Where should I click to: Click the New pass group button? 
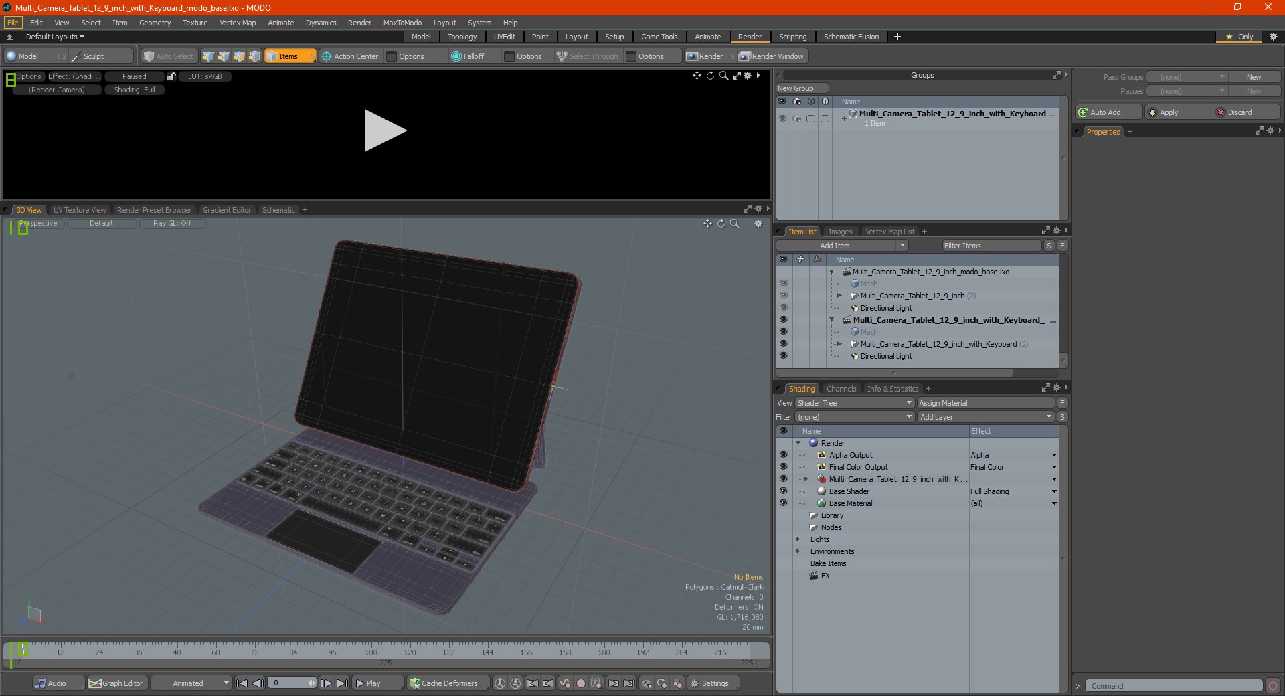coord(1254,77)
